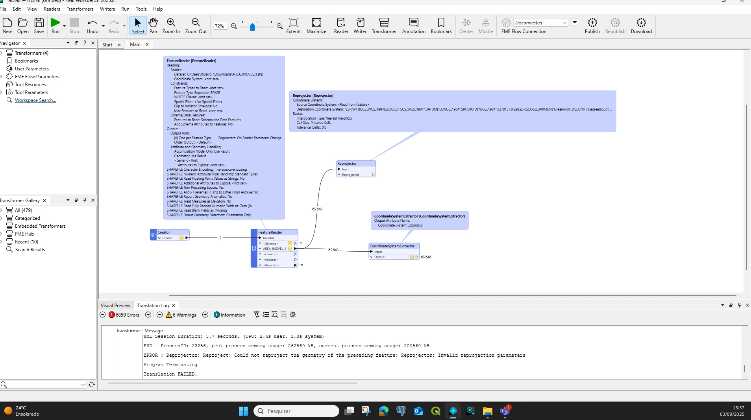Open the Transformers menu

(x=80, y=9)
